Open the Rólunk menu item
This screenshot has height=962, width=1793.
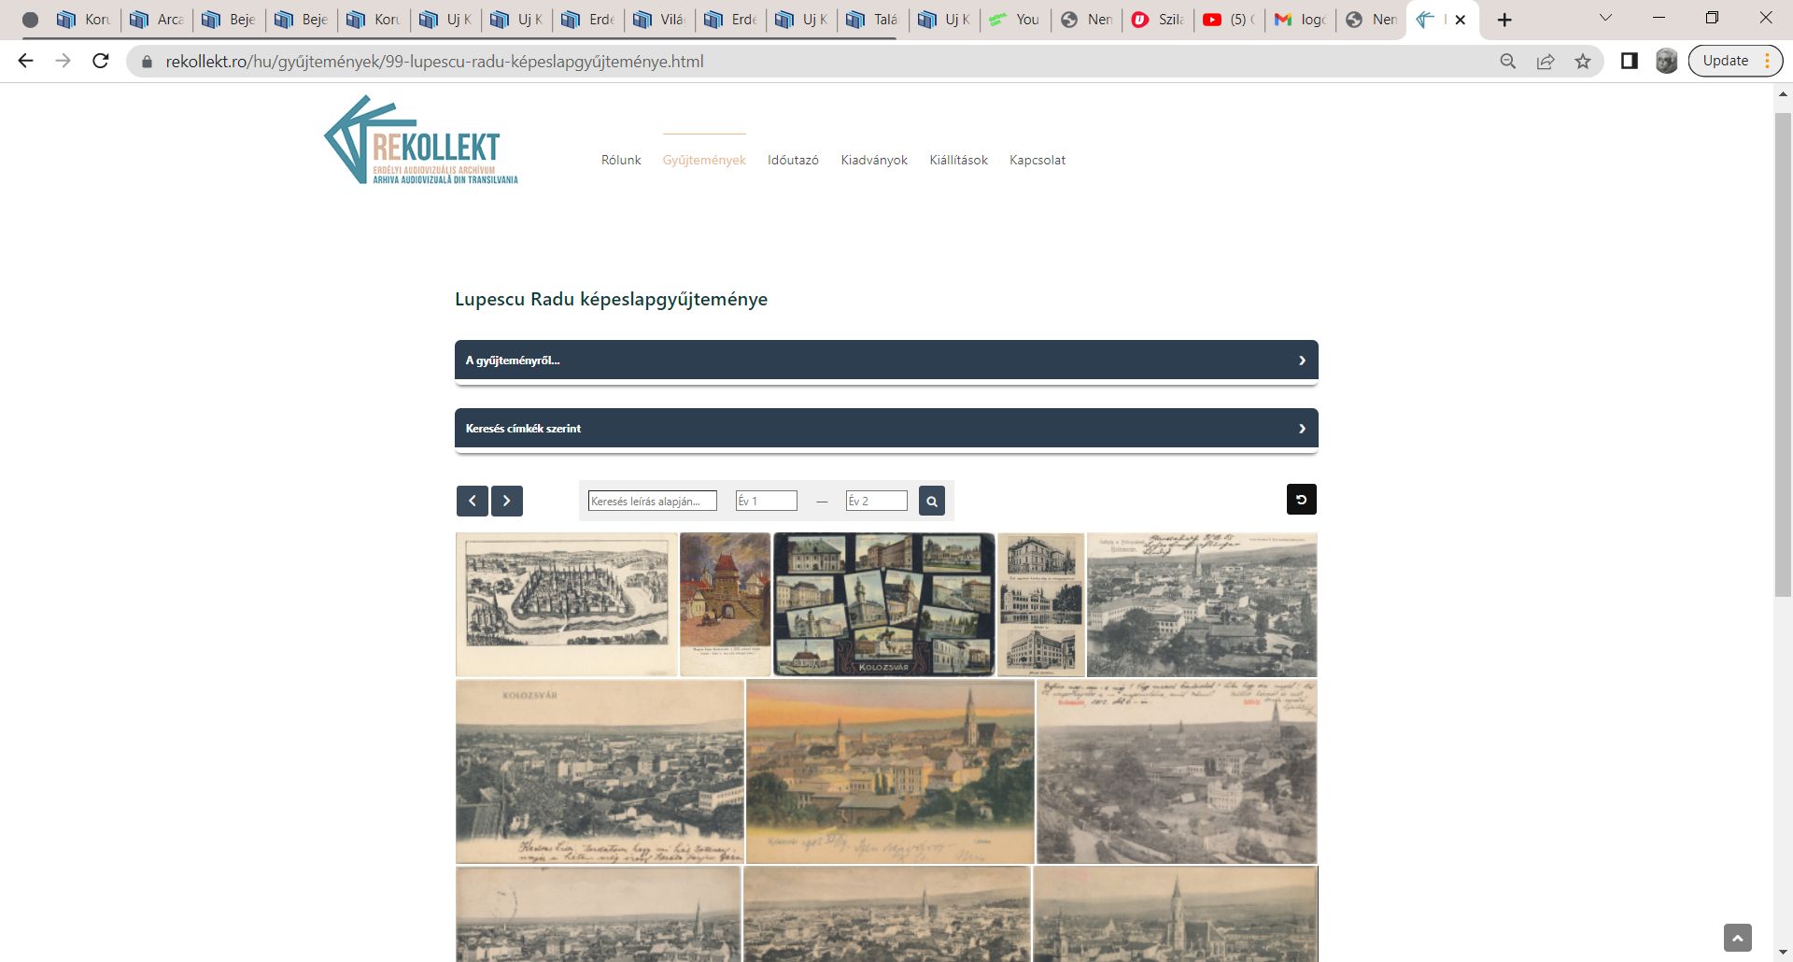(x=621, y=160)
